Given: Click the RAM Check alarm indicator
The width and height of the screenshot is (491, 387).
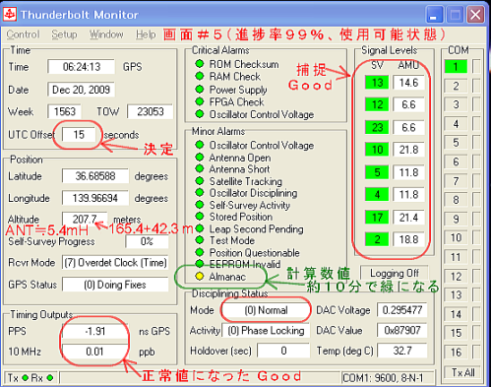Looking at the screenshot, I should click(200, 76).
